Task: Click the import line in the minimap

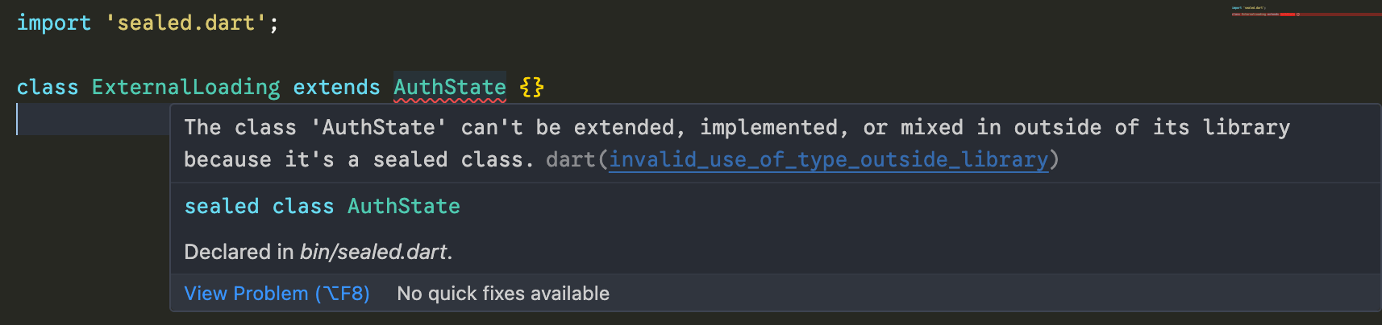Action: point(1248,8)
